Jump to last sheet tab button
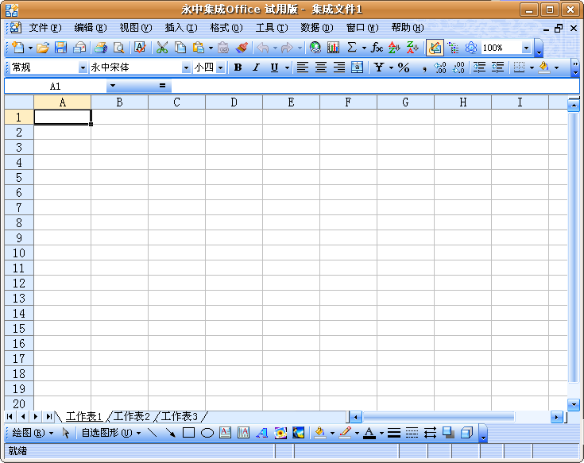The image size is (584, 463). coord(48,416)
